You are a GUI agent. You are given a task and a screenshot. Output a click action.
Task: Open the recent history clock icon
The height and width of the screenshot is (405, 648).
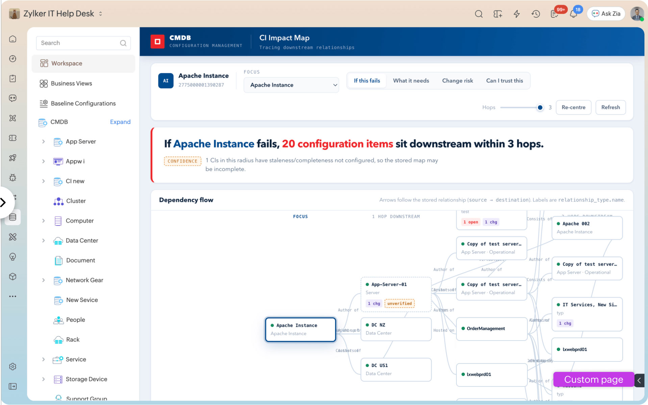[535, 14]
